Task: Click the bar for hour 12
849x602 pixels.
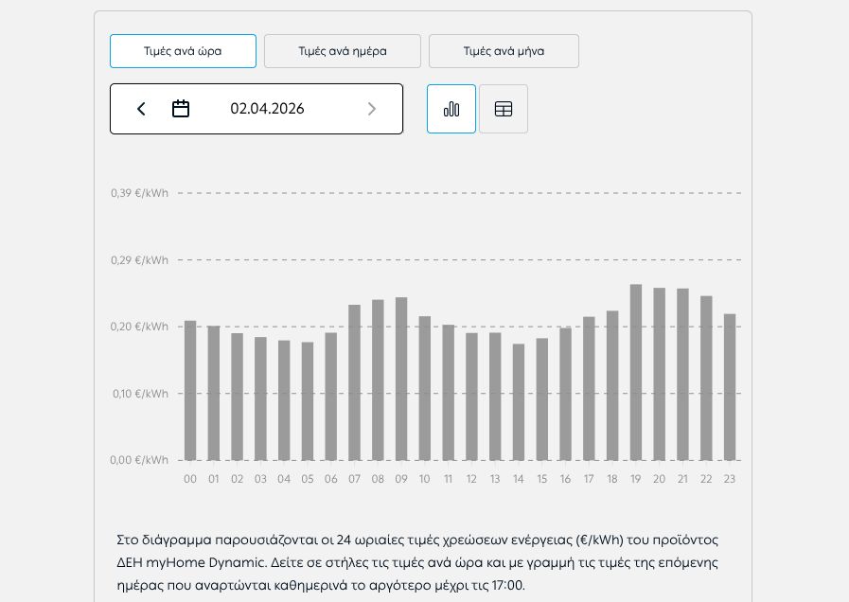Action: pyautogui.click(x=471, y=397)
